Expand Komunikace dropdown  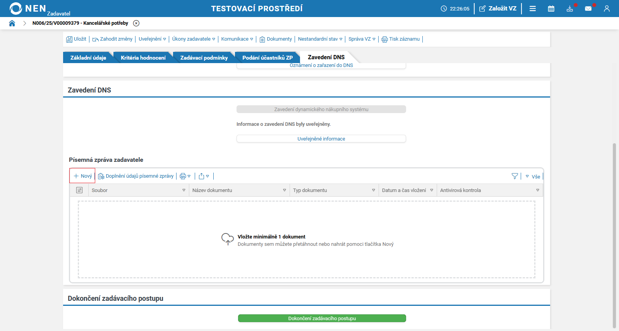[x=237, y=39]
